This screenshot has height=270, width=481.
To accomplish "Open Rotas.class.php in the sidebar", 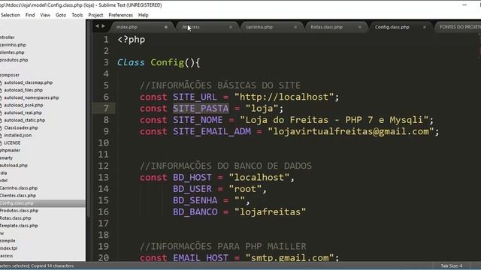I will (15, 218).
